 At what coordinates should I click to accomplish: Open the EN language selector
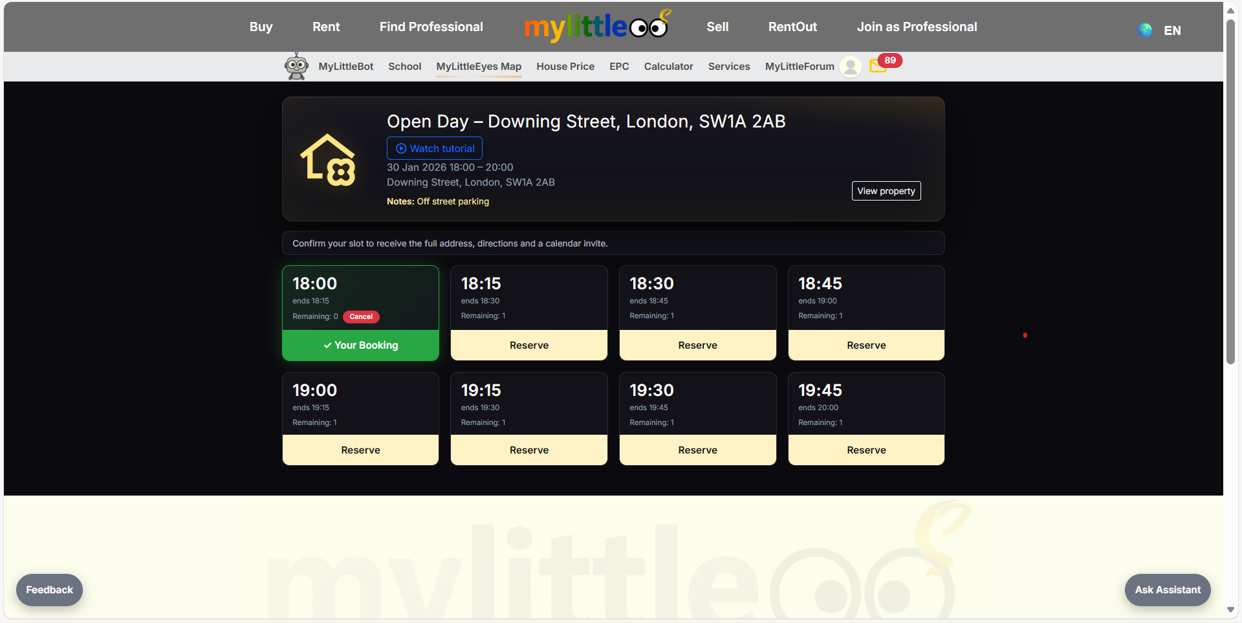tap(1171, 30)
